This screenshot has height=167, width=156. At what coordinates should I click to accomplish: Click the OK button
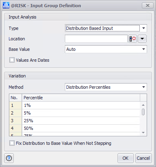[126, 158]
